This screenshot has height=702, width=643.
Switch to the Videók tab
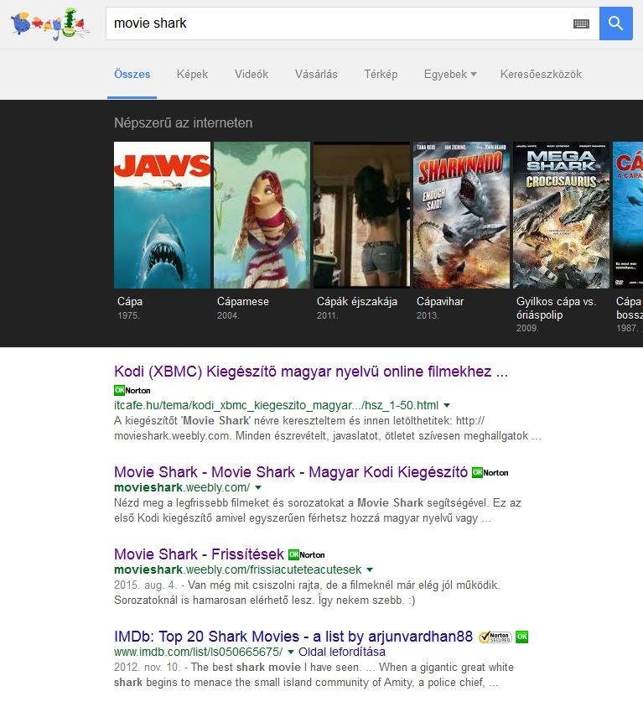click(251, 75)
